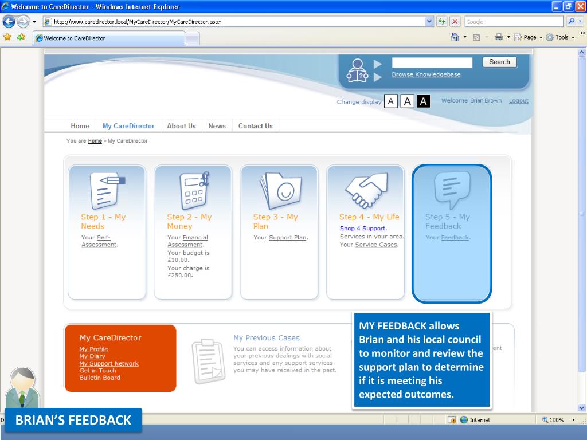Click Bulletin Board text
587x440 pixels.
click(100, 378)
